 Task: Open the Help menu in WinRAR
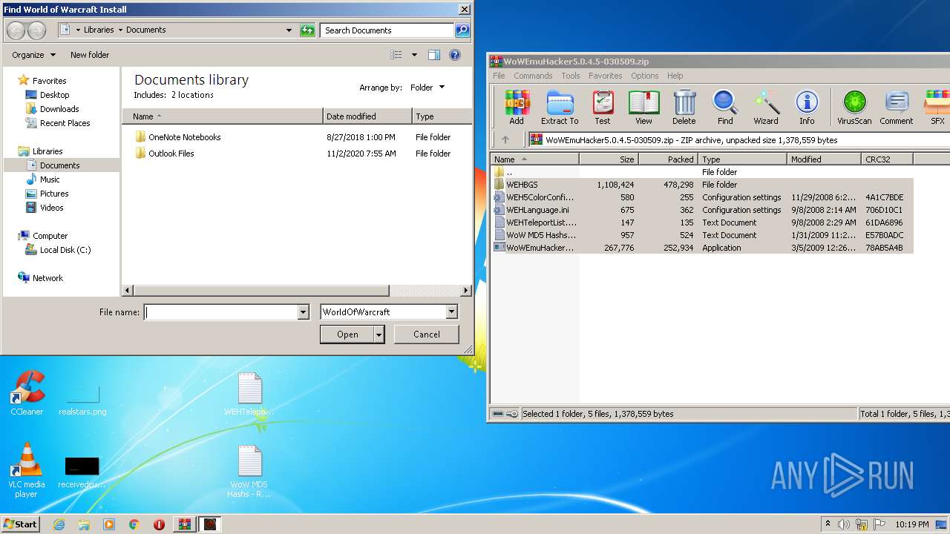675,76
